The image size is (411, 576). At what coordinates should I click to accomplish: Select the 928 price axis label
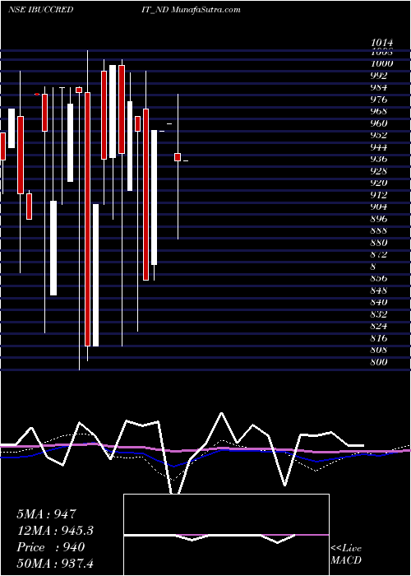tap(379, 171)
